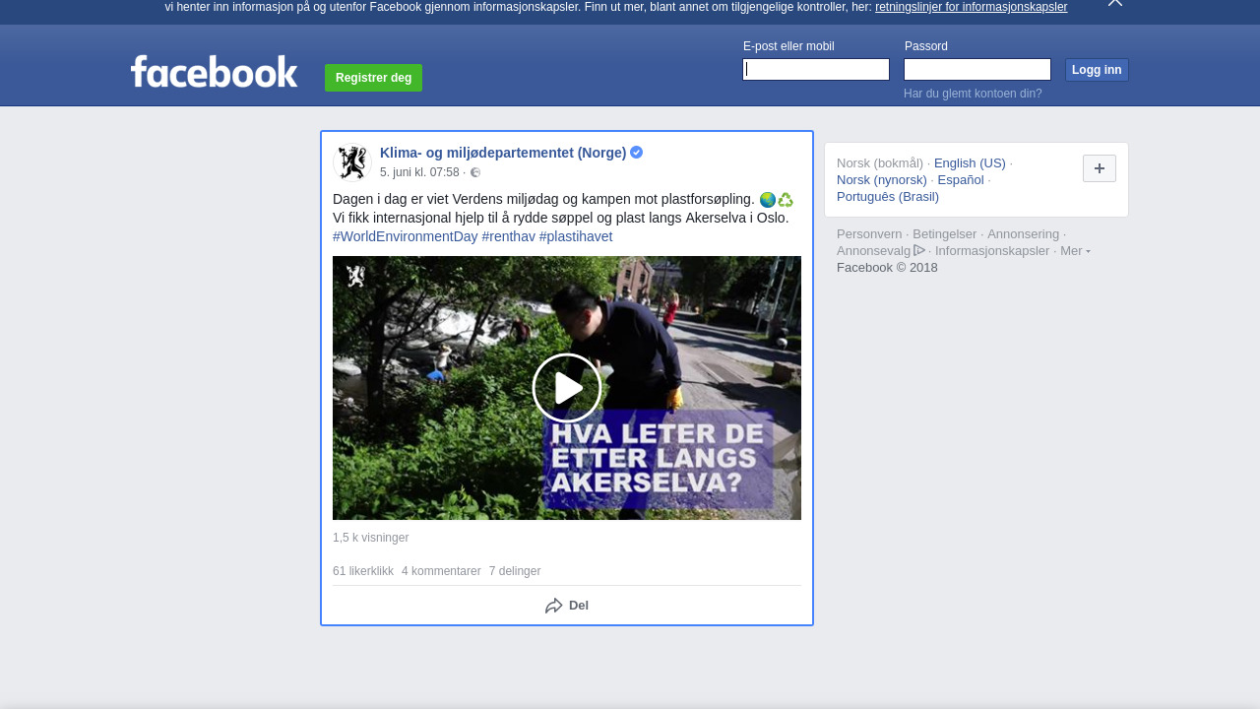
Task: Open retningslinjer for informasjonskapsler link
Action: [x=971, y=7]
